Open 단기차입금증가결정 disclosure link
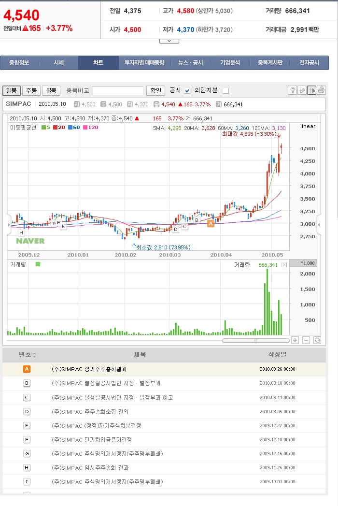The height and width of the screenshot is (506, 338). click(92, 439)
